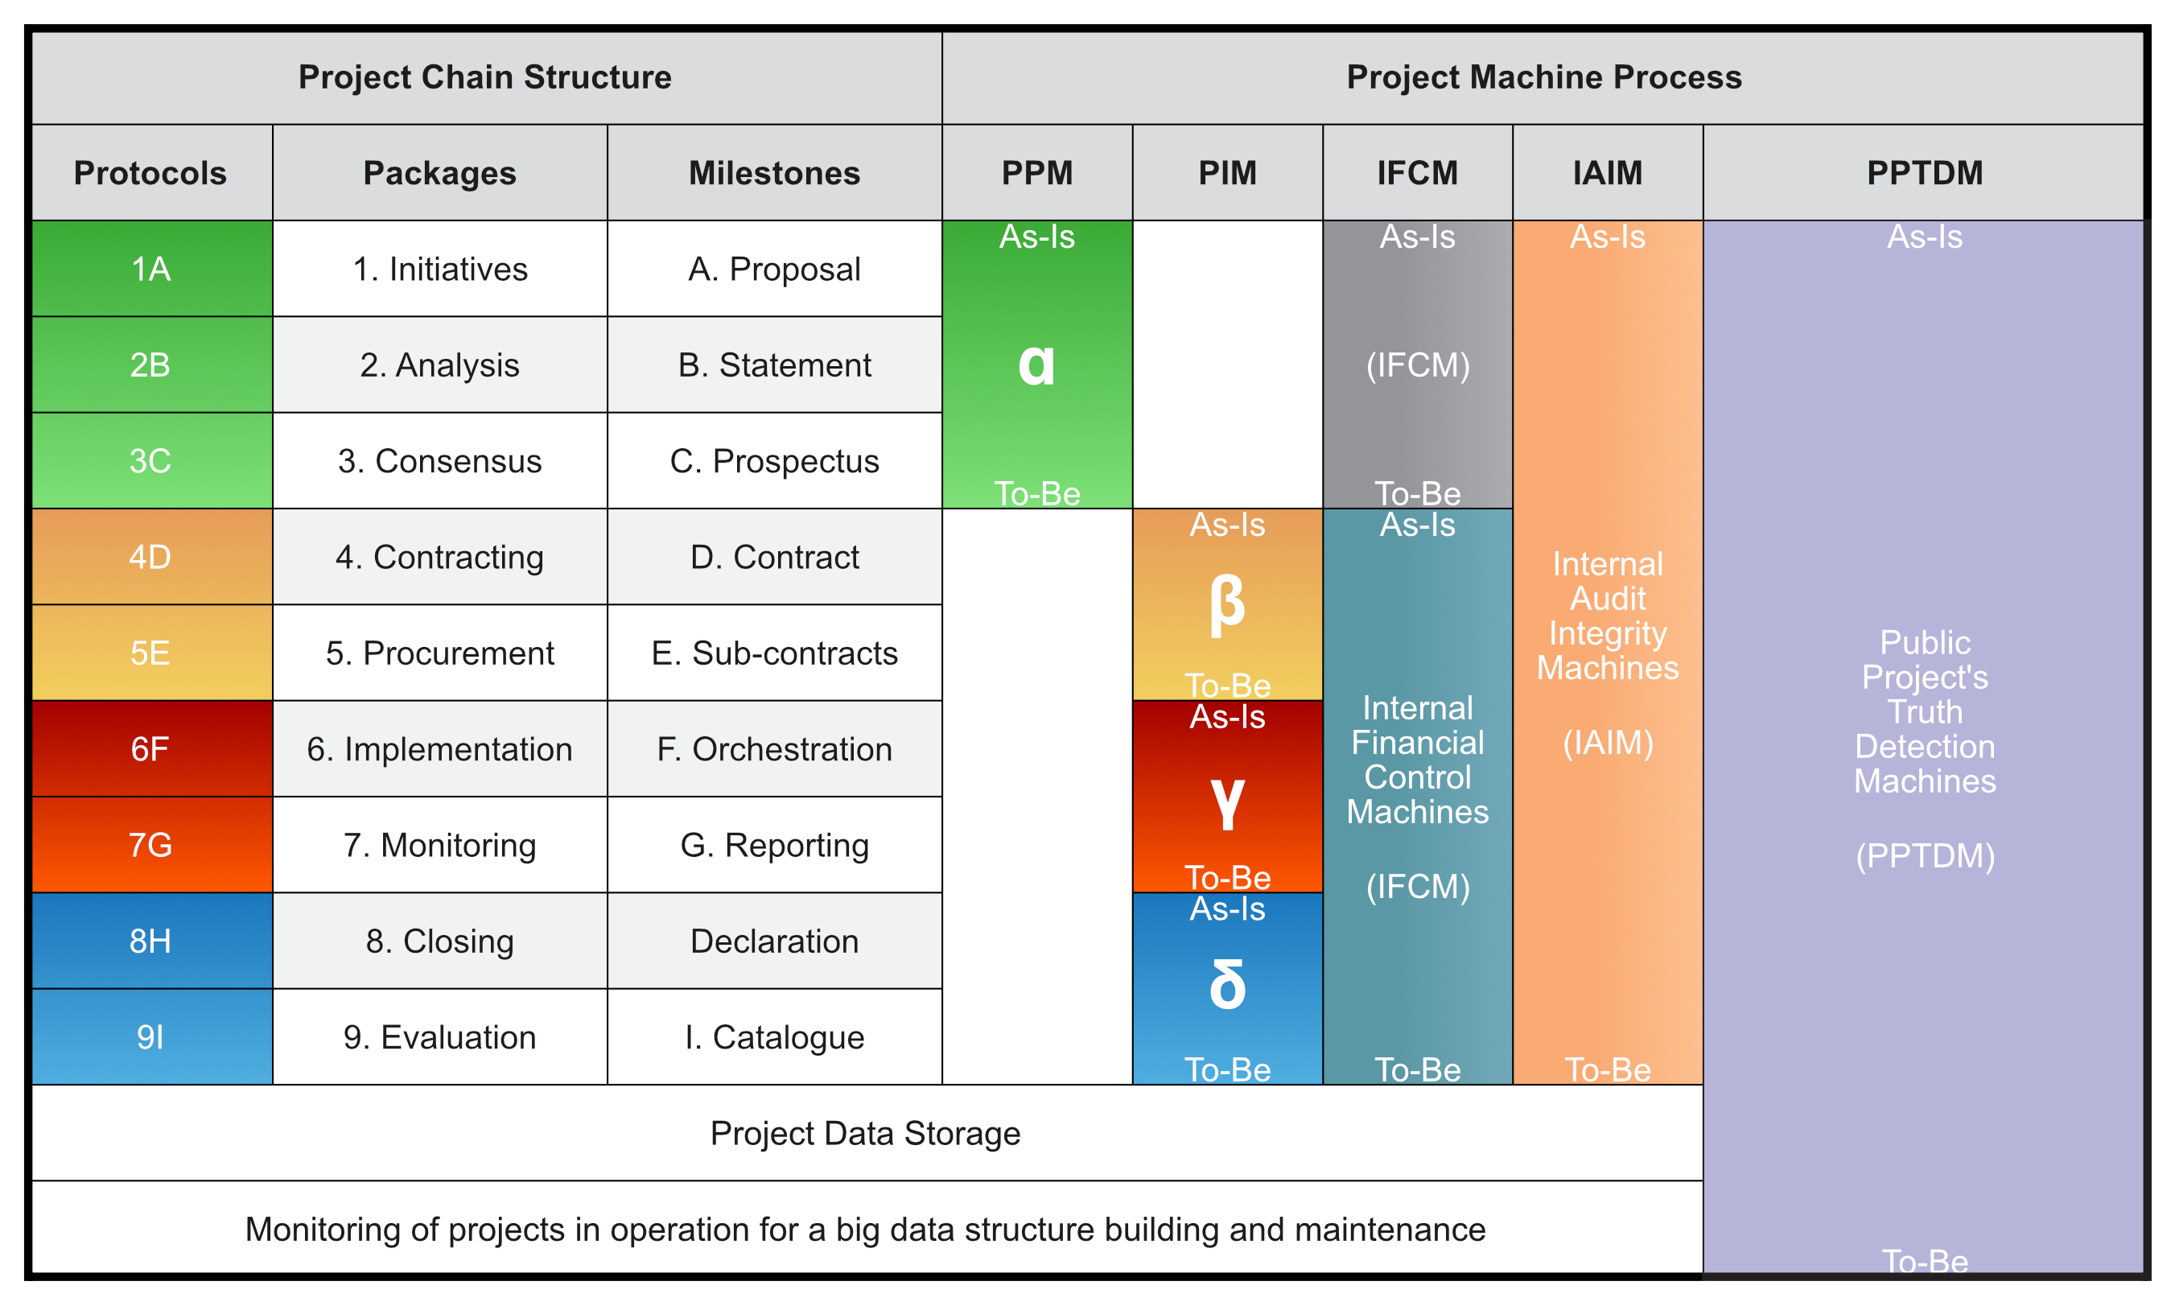This screenshot has width=2175, height=1302.
Task: Click Internal Financial Control Machines text
Action: [1417, 760]
